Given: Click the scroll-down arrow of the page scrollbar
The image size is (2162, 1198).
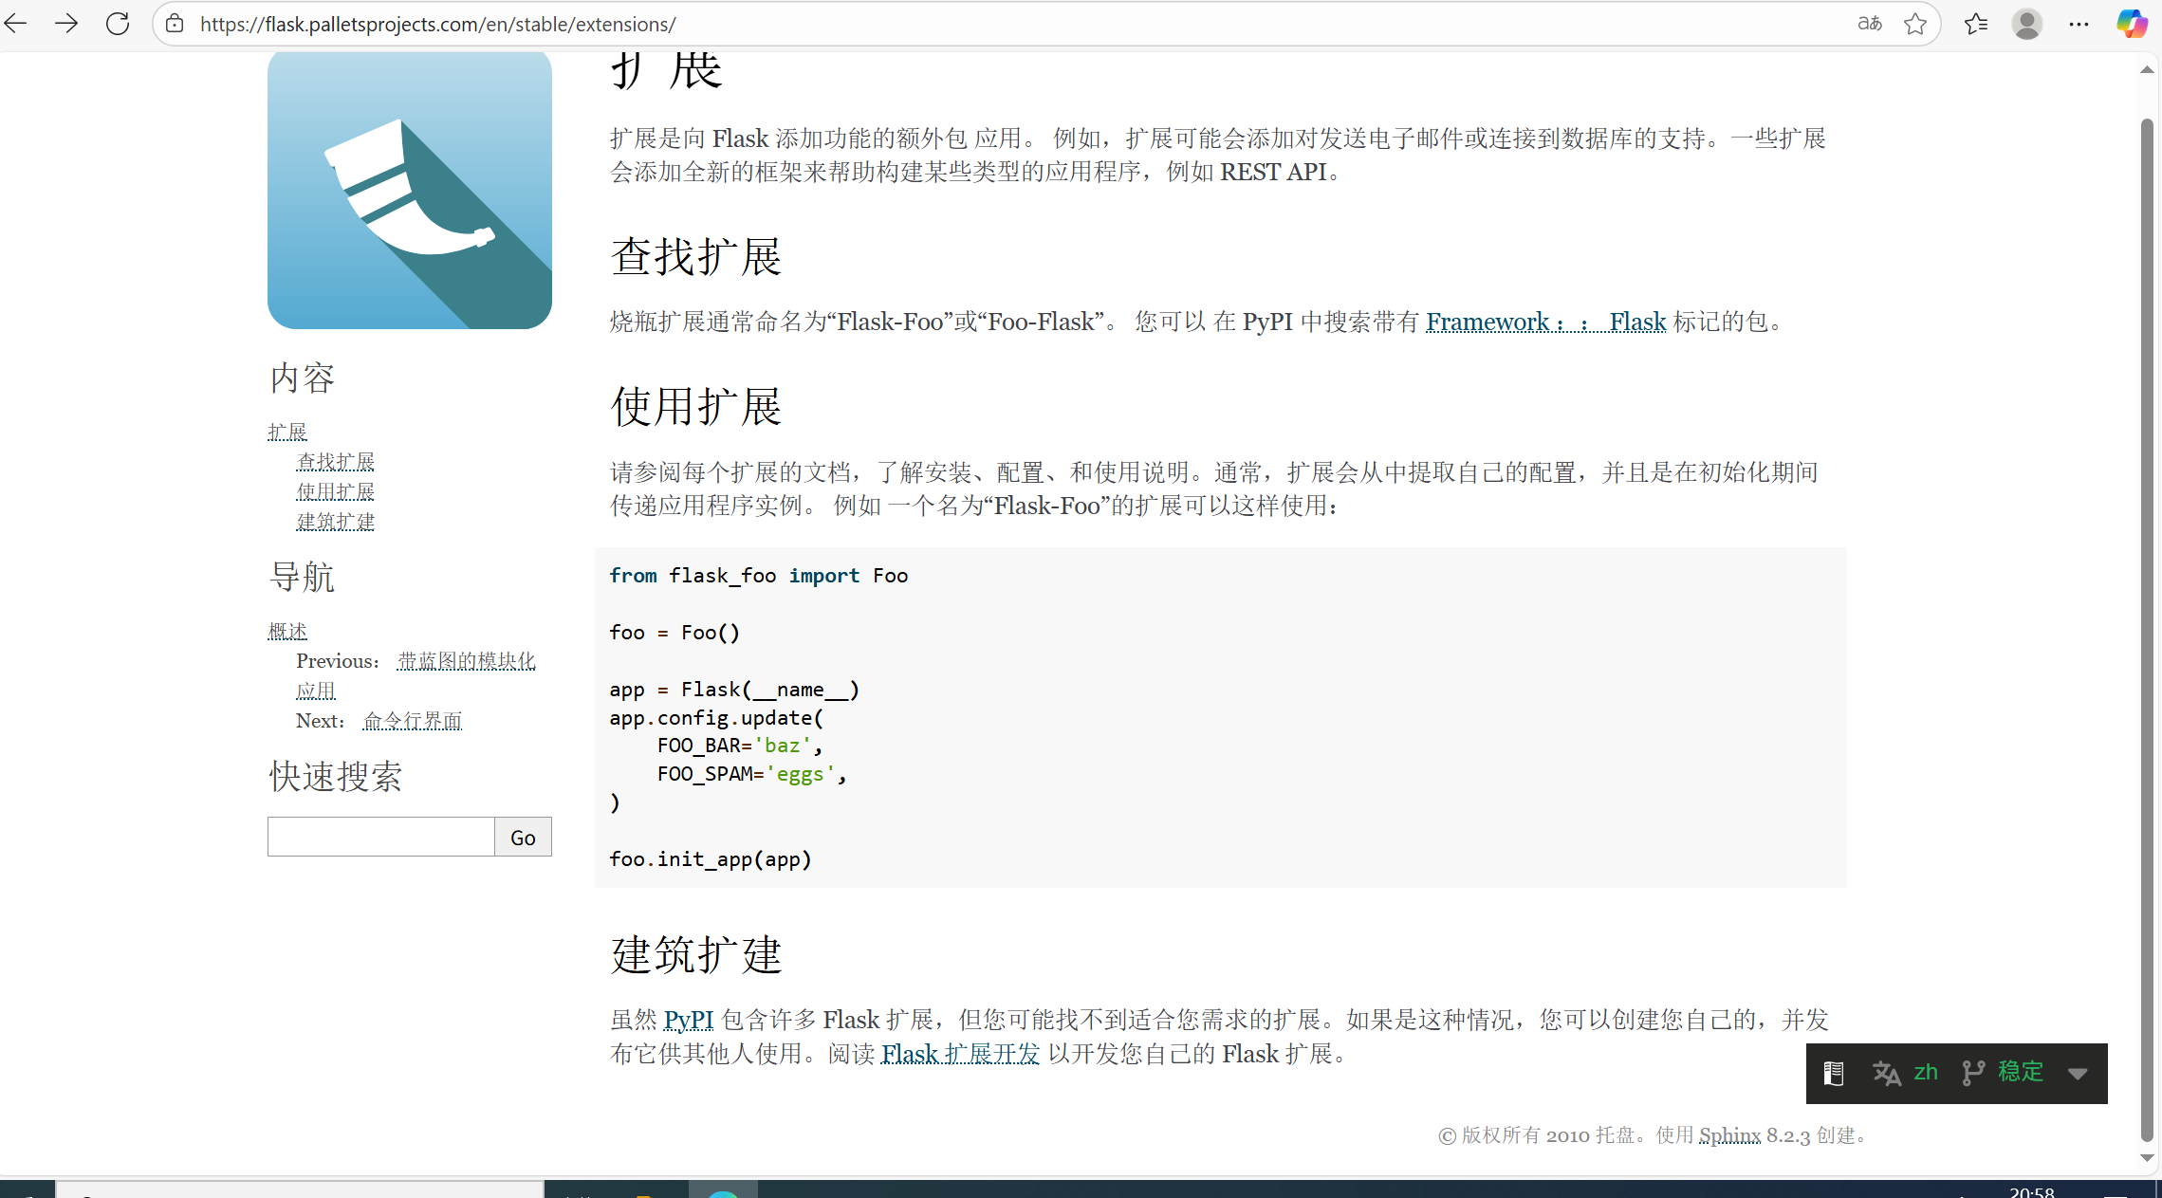Looking at the screenshot, I should tap(2147, 1158).
